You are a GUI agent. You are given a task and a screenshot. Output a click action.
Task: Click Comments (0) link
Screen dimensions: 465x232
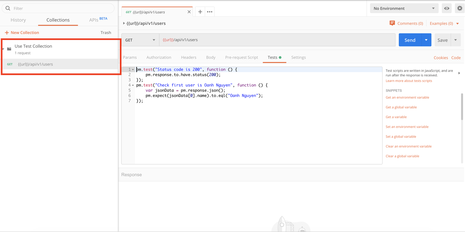410,23
